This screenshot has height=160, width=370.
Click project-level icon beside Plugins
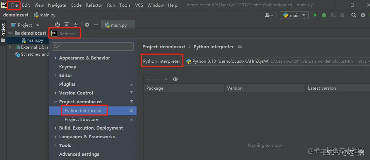click(131, 84)
